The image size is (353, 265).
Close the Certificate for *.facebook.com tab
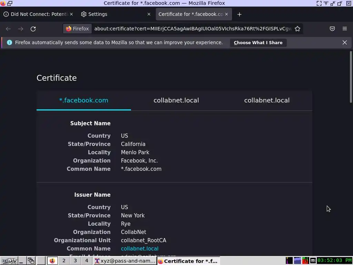pos(226,14)
